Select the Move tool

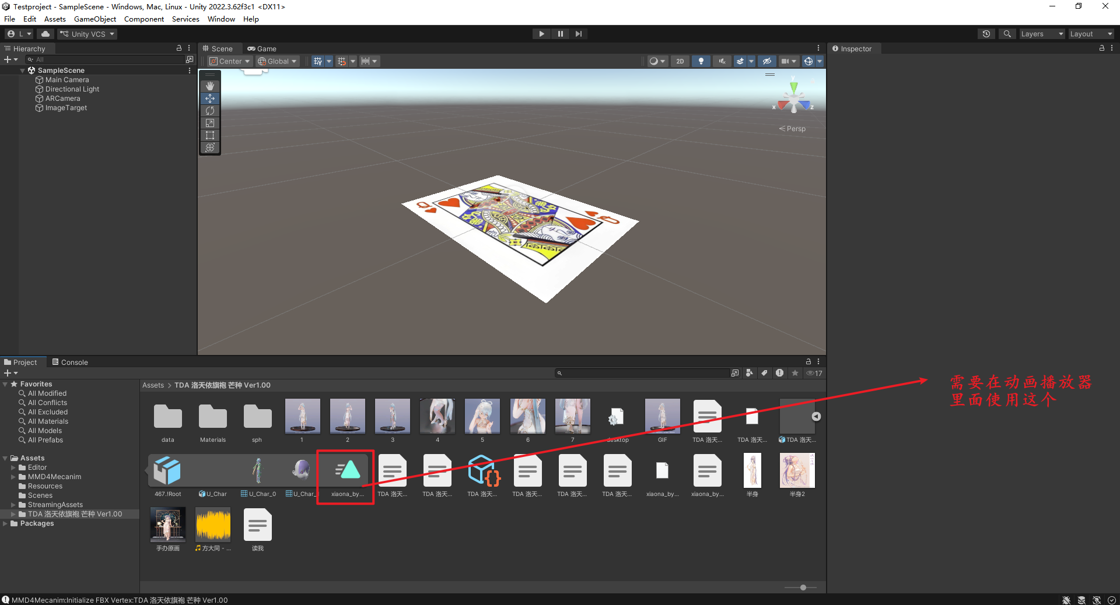point(210,98)
